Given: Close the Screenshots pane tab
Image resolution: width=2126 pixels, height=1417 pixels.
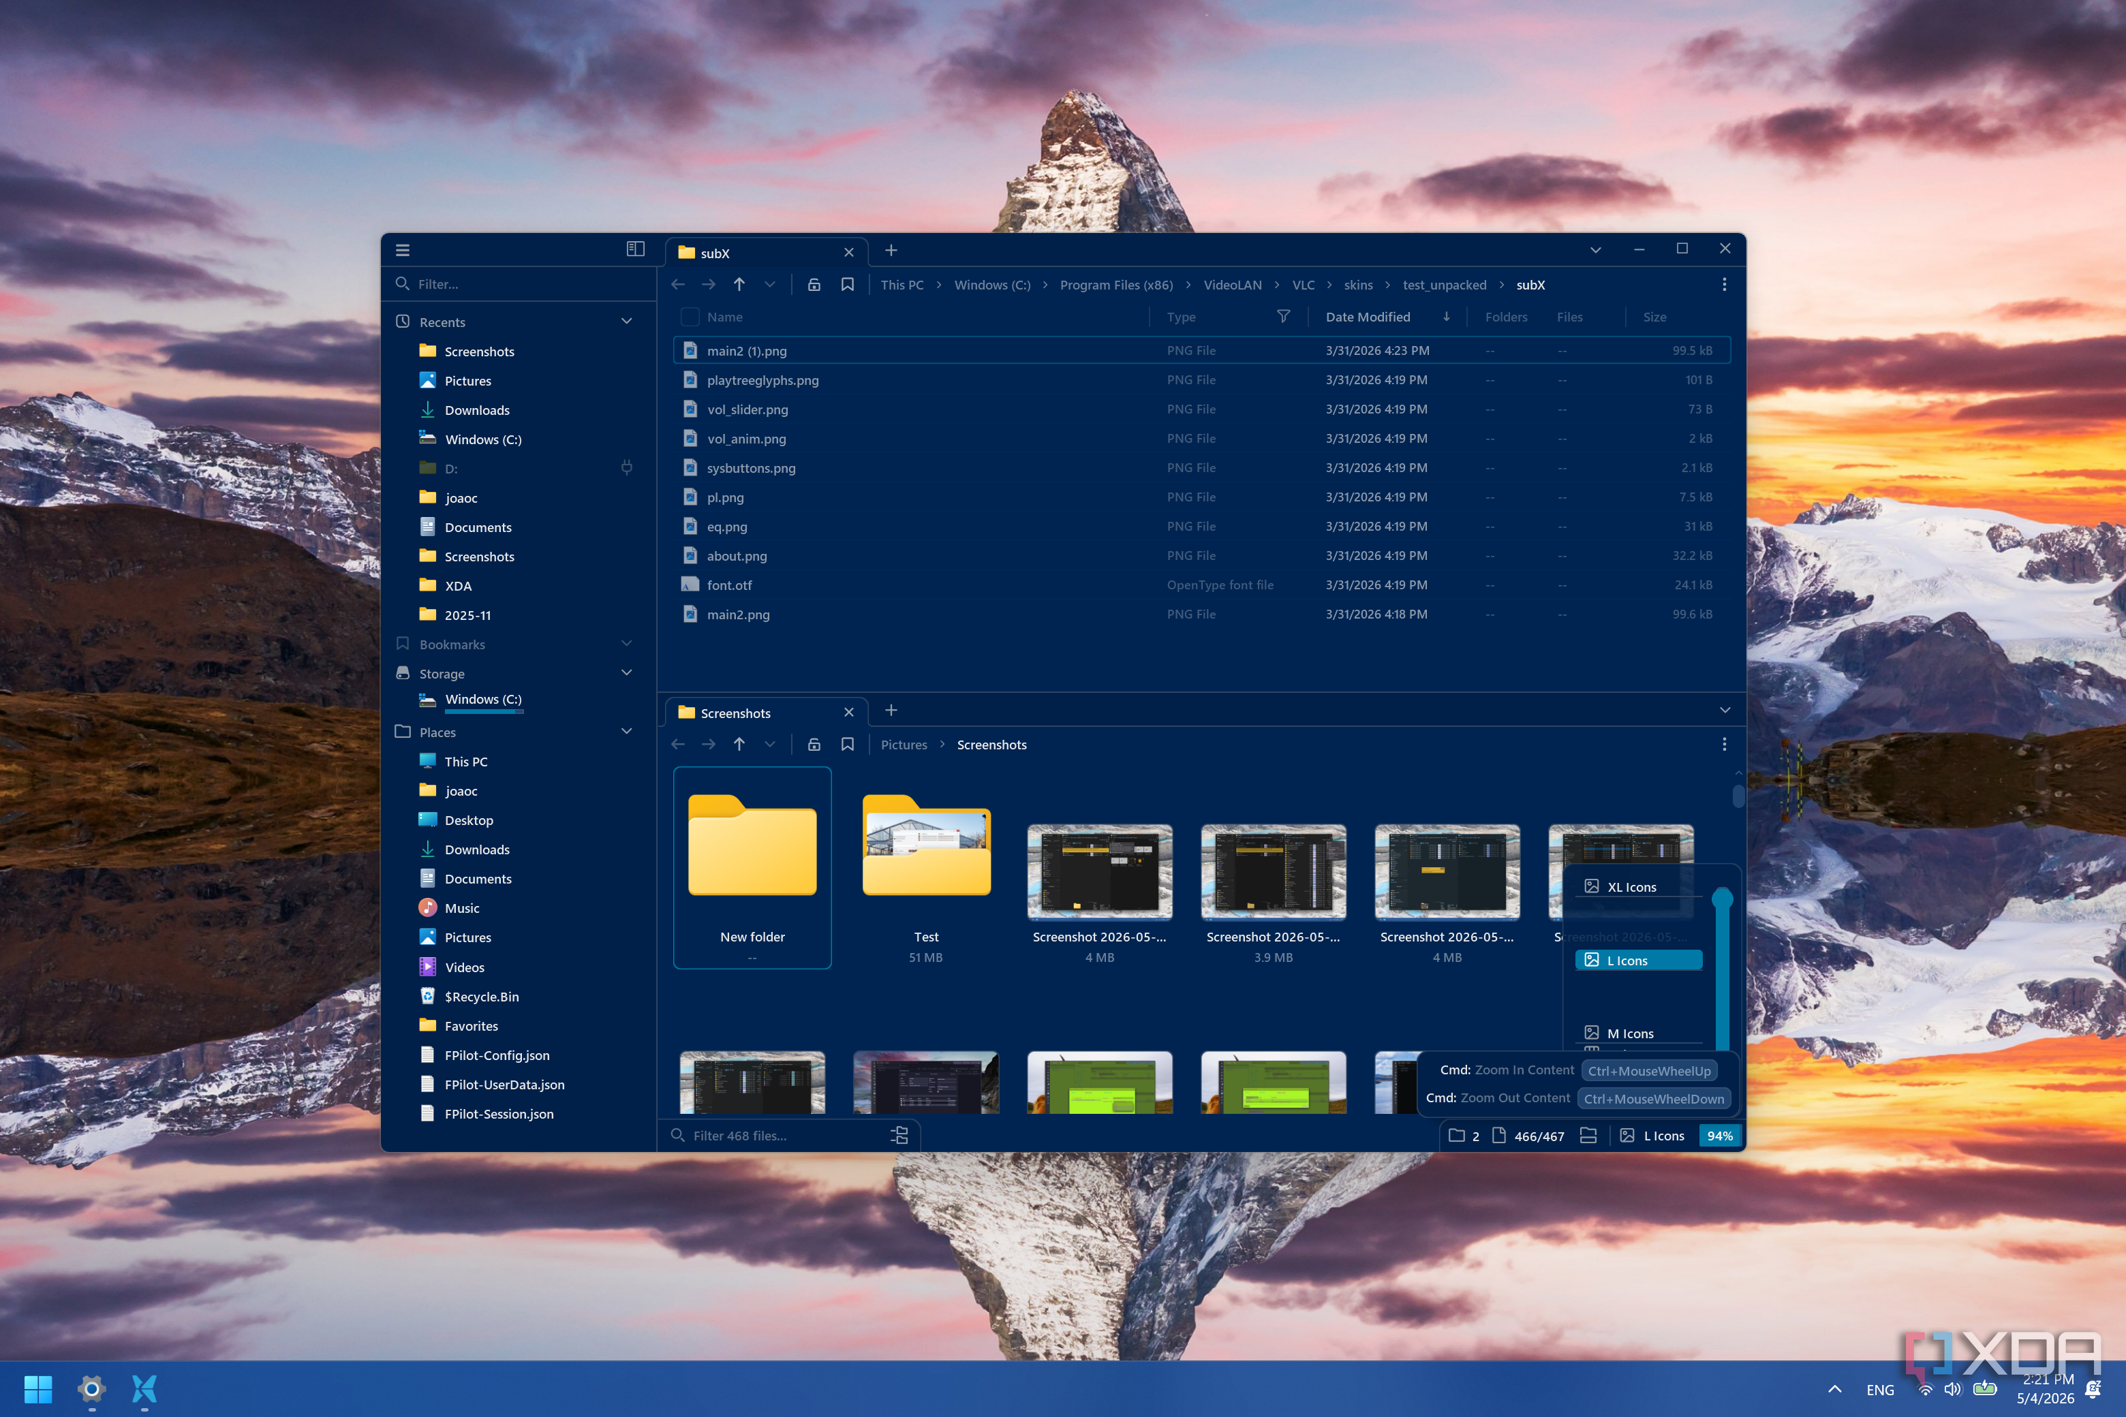Looking at the screenshot, I should pyautogui.click(x=849, y=713).
